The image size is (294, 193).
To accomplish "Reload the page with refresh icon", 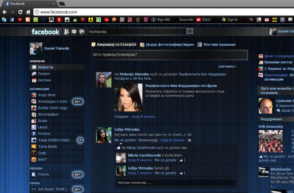I will (x=20, y=12).
